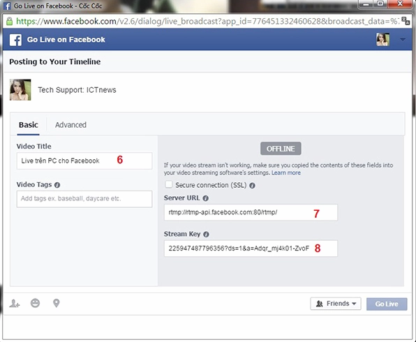Viewport: 416px width, 342px height.
Task: Show the Video Tags info tooltip icon
Action: [57, 185]
